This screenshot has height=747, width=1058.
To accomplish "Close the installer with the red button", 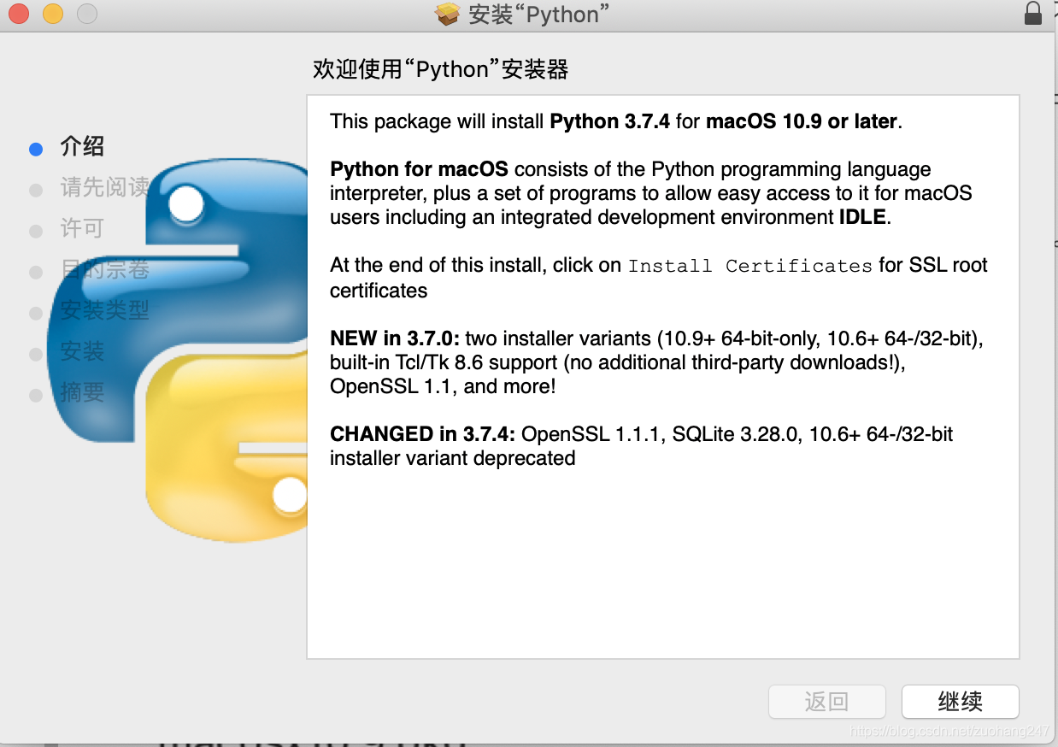I will (x=19, y=14).
